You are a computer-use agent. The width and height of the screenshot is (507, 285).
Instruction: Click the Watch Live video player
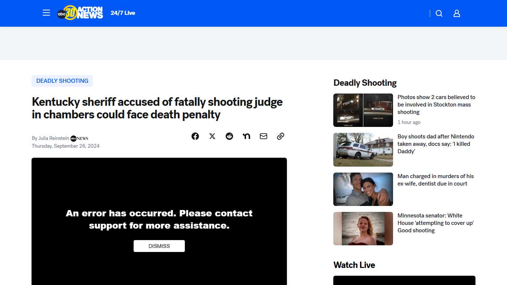point(404,281)
